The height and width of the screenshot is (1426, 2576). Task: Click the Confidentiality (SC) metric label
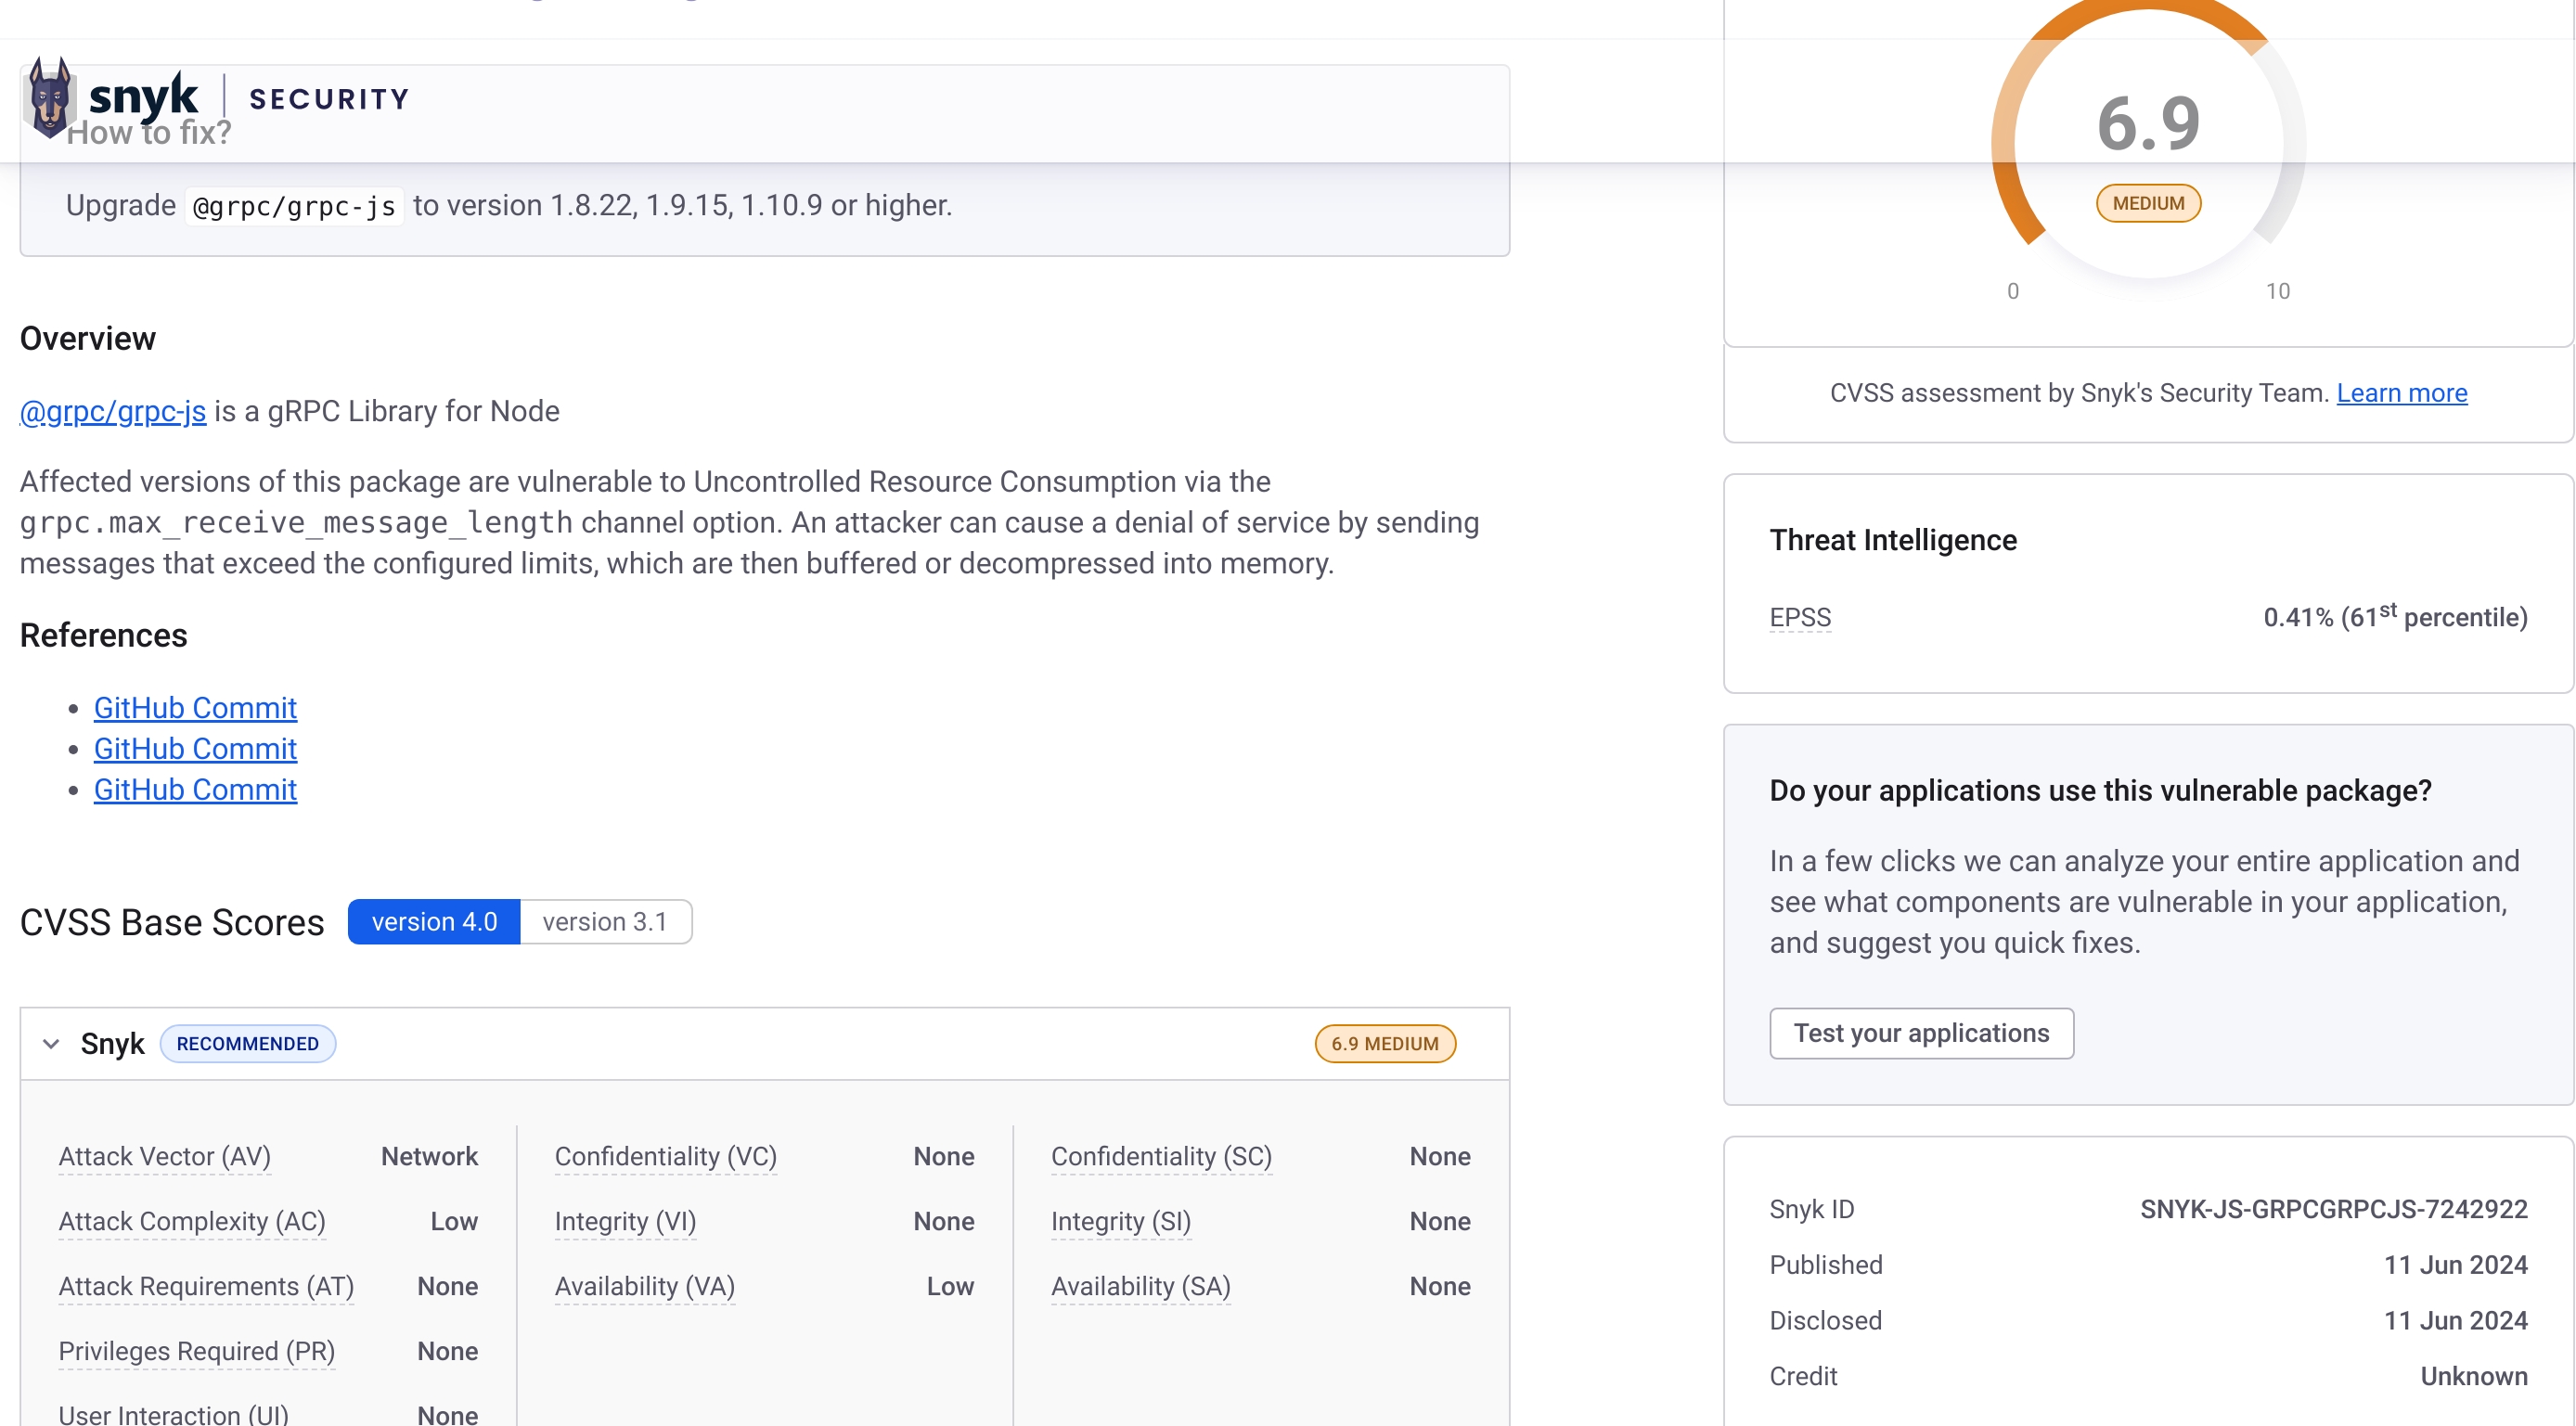[x=1161, y=1156]
